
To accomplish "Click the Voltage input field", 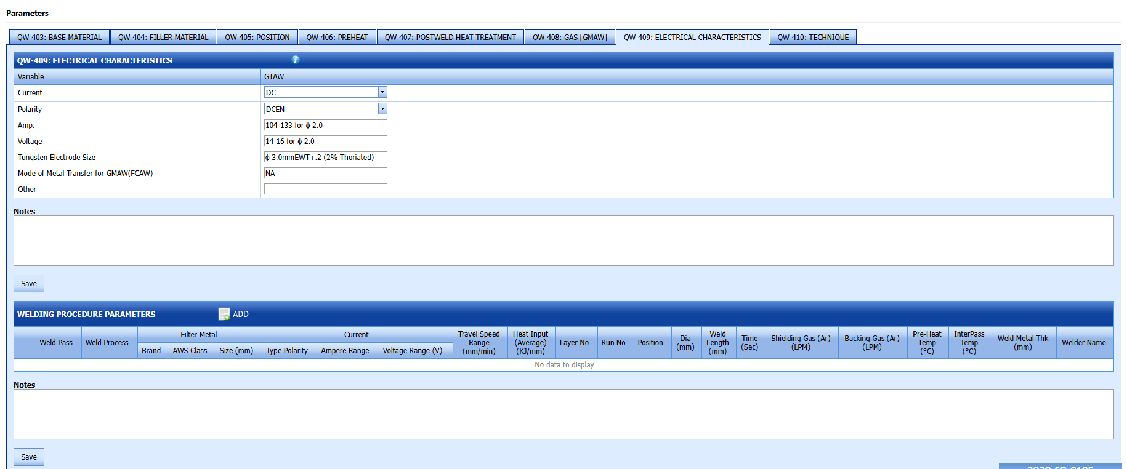I will coord(325,142).
